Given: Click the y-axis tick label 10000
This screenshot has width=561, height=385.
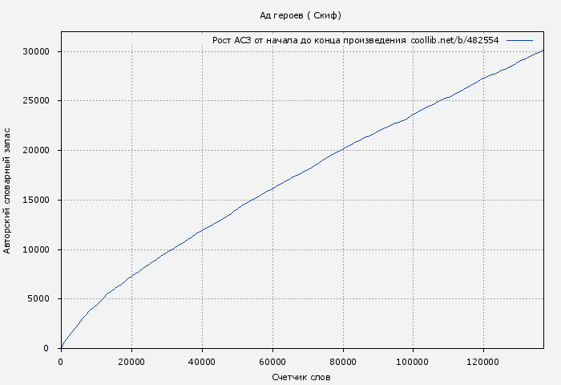Looking at the screenshot, I should (37, 249).
